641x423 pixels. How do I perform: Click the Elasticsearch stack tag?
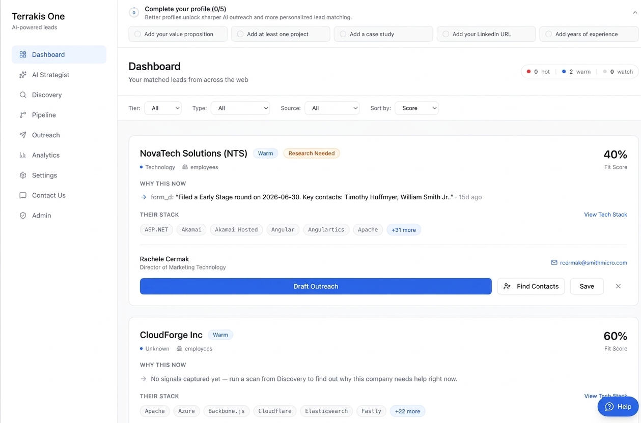point(326,411)
